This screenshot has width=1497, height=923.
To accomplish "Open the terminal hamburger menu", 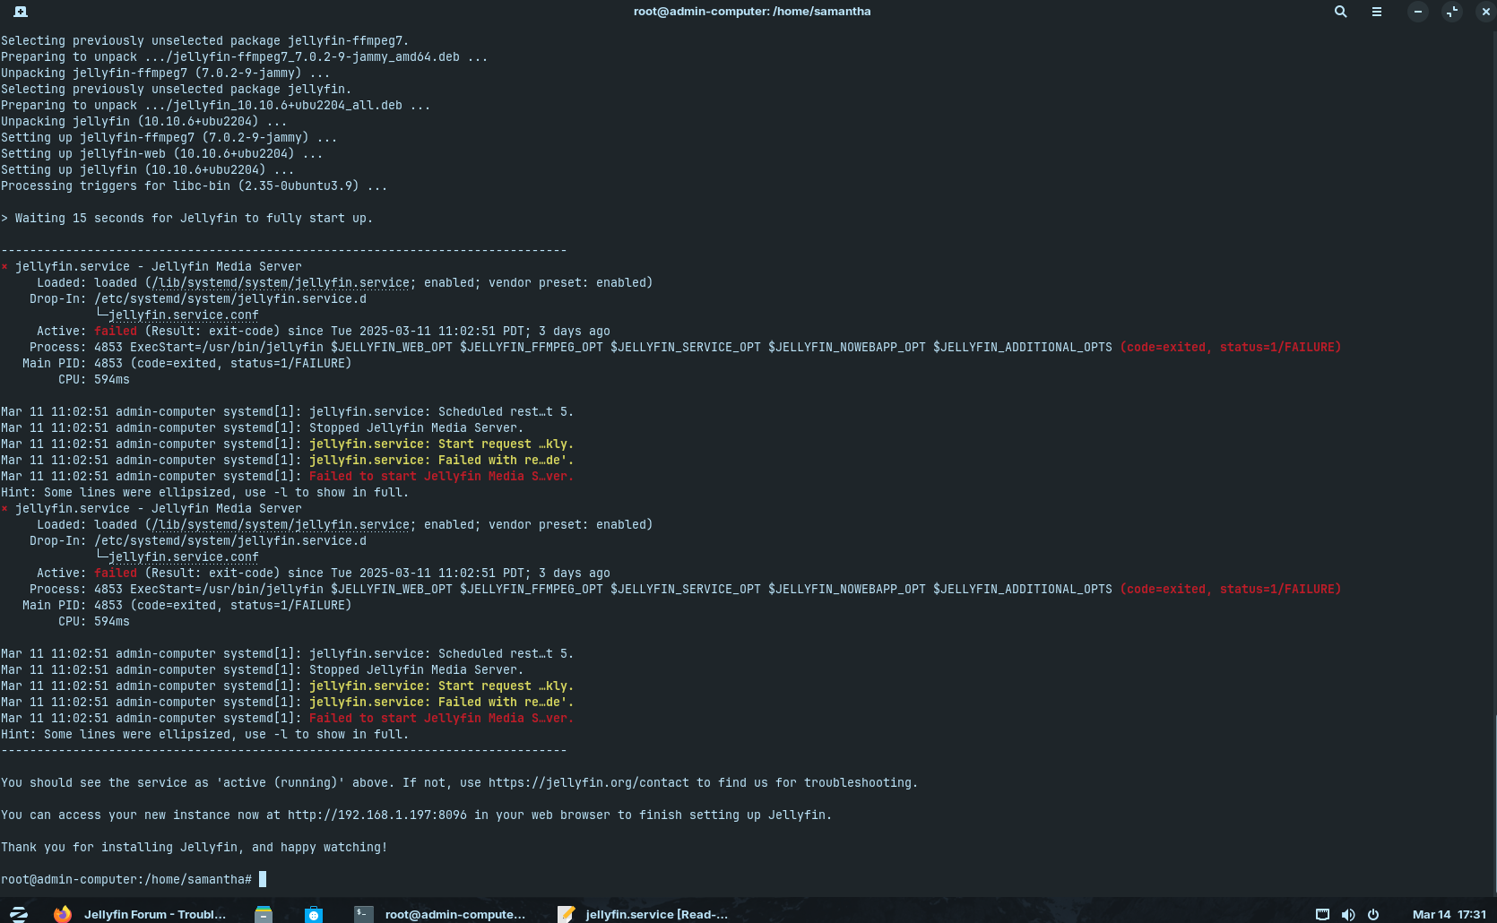I will (1376, 12).
